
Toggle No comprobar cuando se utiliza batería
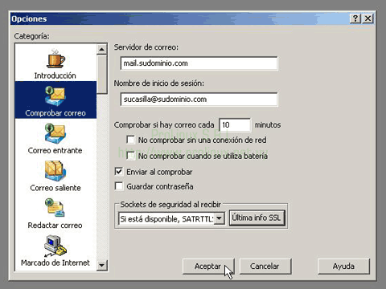[x=130, y=156]
